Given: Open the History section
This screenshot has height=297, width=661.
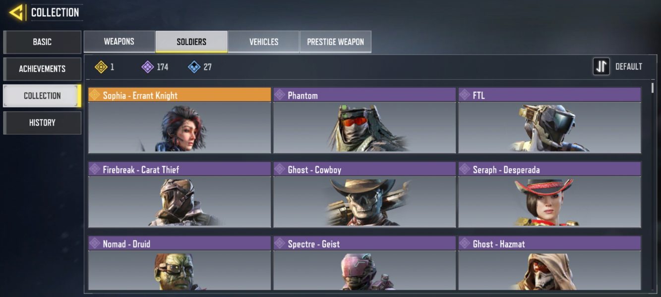Looking at the screenshot, I should coord(42,123).
